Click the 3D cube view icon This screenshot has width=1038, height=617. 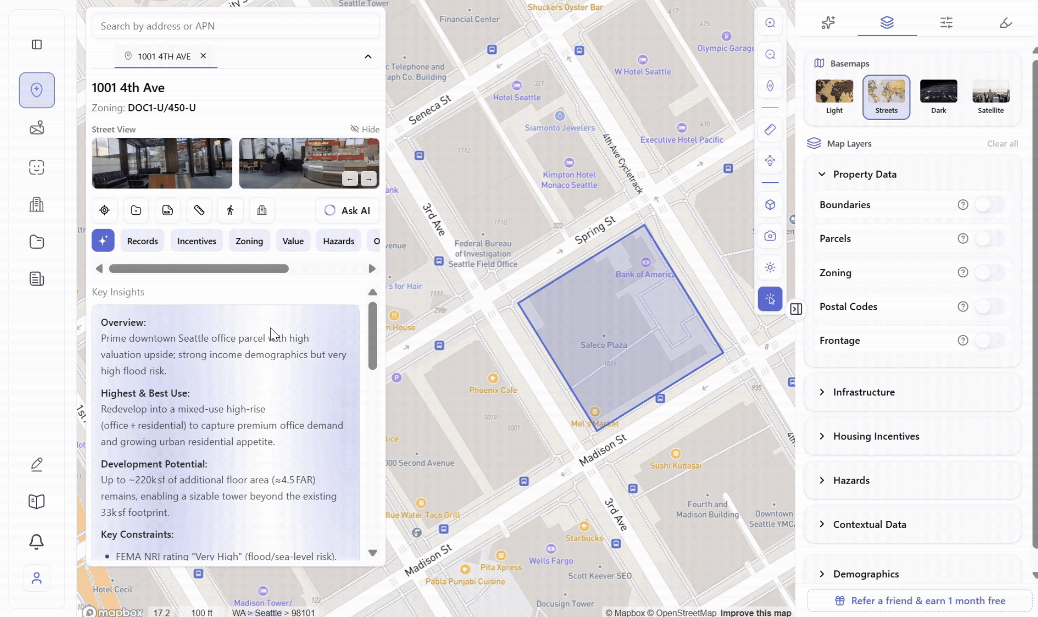pyautogui.click(x=770, y=204)
